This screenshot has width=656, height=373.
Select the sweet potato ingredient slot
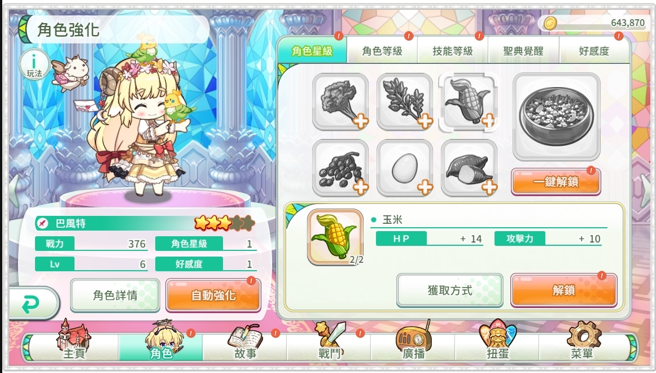coord(469,168)
